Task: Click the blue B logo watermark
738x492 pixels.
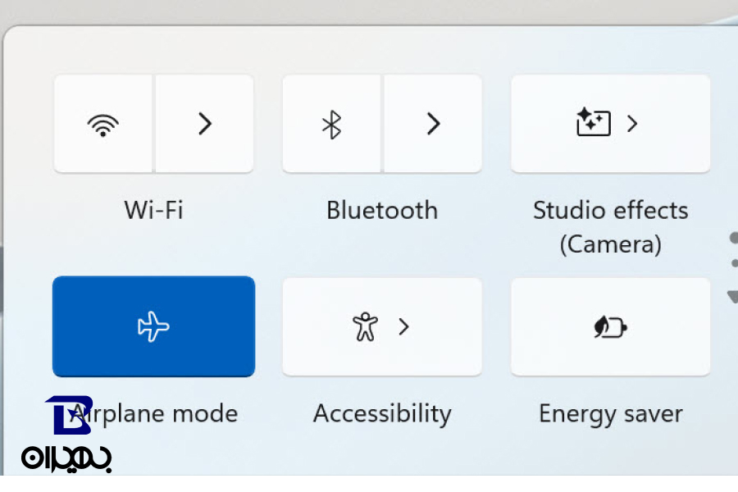Action: (x=67, y=415)
